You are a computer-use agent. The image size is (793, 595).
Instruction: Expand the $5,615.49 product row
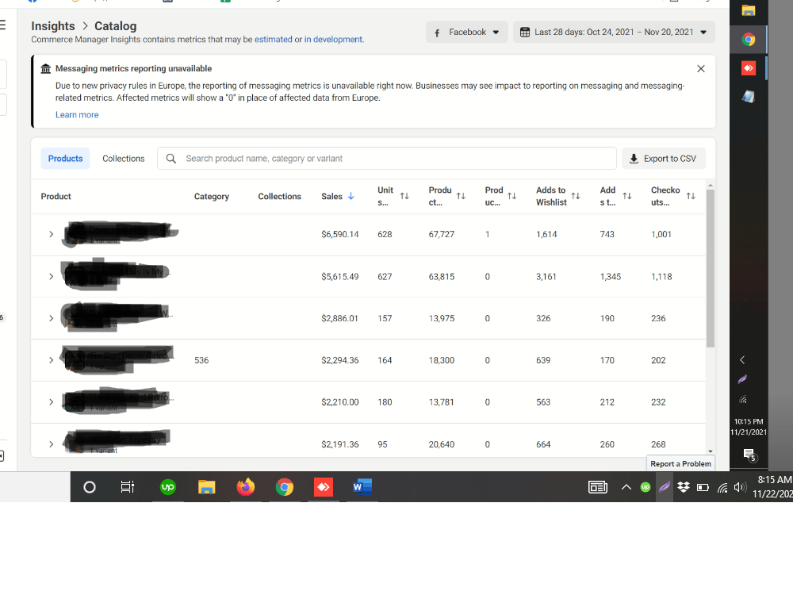[x=51, y=277]
